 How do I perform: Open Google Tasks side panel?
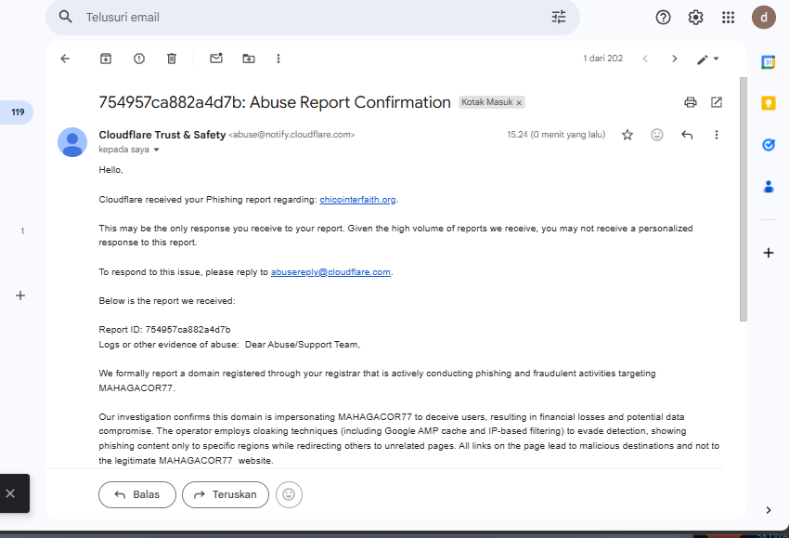tap(769, 145)
